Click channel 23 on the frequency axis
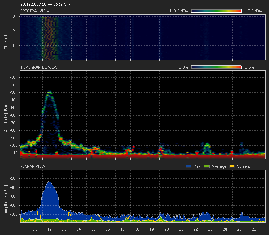 click(210, 229)
